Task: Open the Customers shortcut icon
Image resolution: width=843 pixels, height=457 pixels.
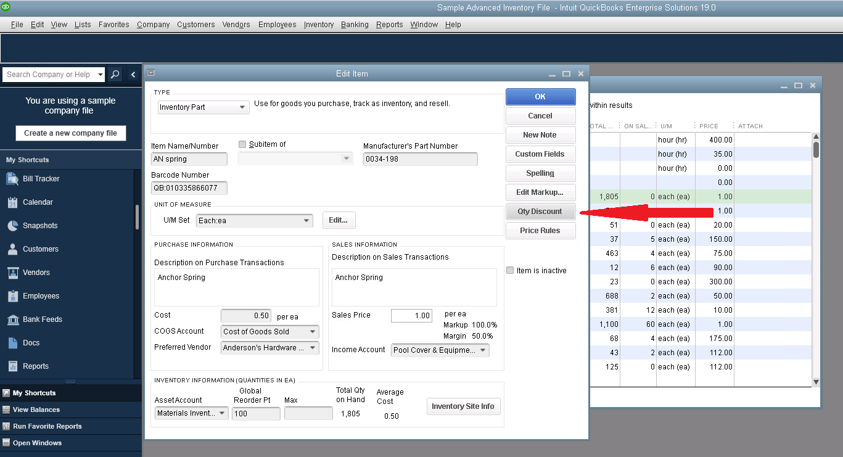Action: coord(12,249)
